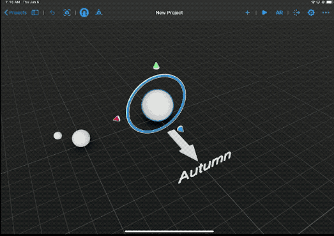Open object properties gear
The image size is (334, 236).
point(311,13)
